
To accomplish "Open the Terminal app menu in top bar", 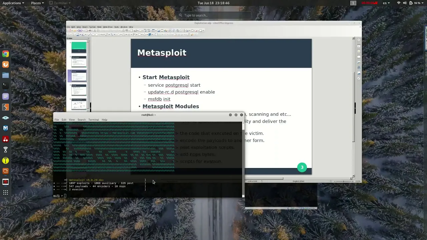I will coord(60,3).
